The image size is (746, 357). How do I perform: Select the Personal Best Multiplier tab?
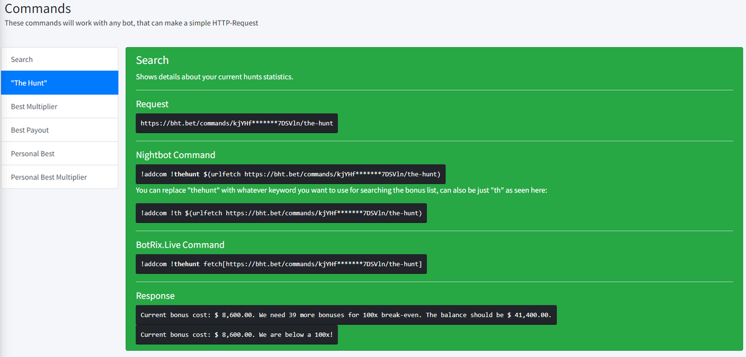(x=60, y=177)
